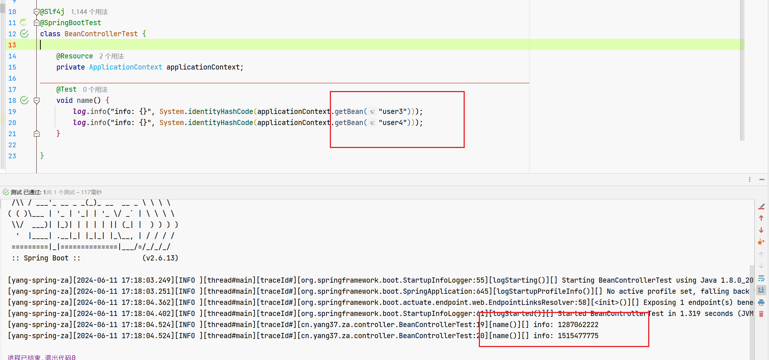Clear console with the trash icon
769x360 pixels.
(x=761, y=314)
